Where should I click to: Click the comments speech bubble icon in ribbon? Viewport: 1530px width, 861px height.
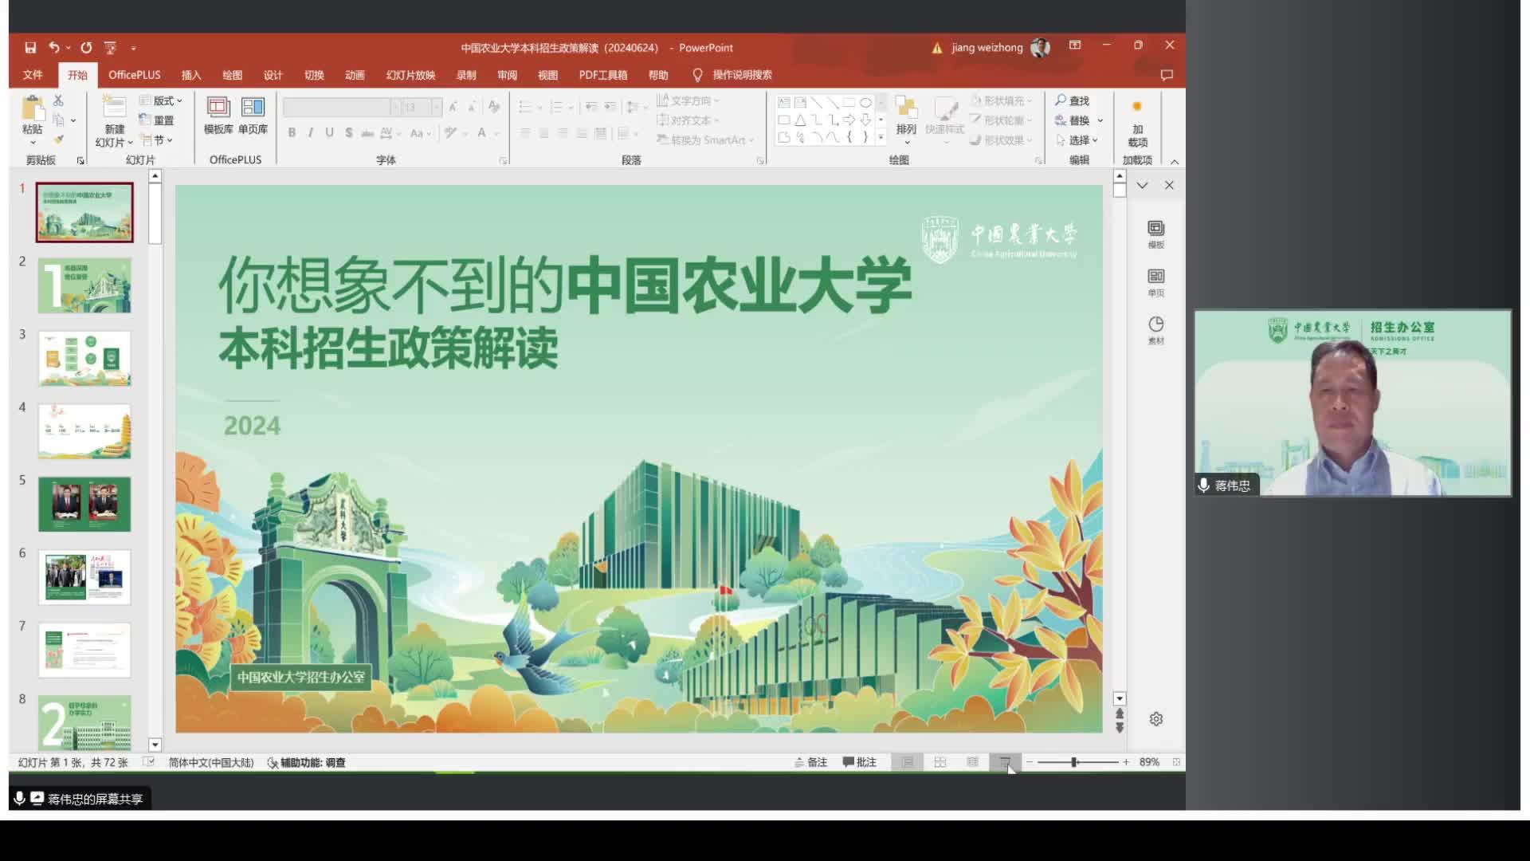(1167, 75)
